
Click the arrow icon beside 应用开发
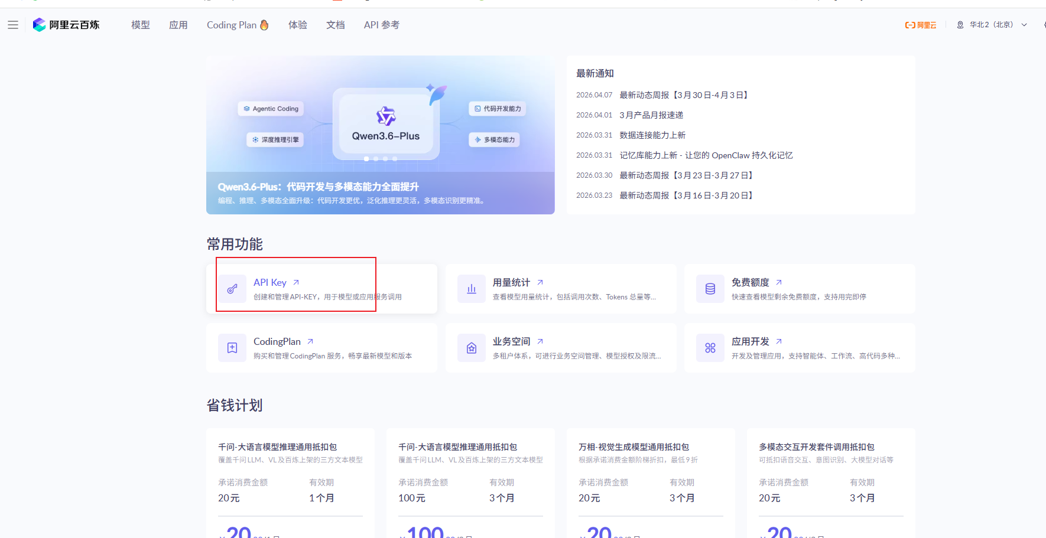[x=779, y=341]
